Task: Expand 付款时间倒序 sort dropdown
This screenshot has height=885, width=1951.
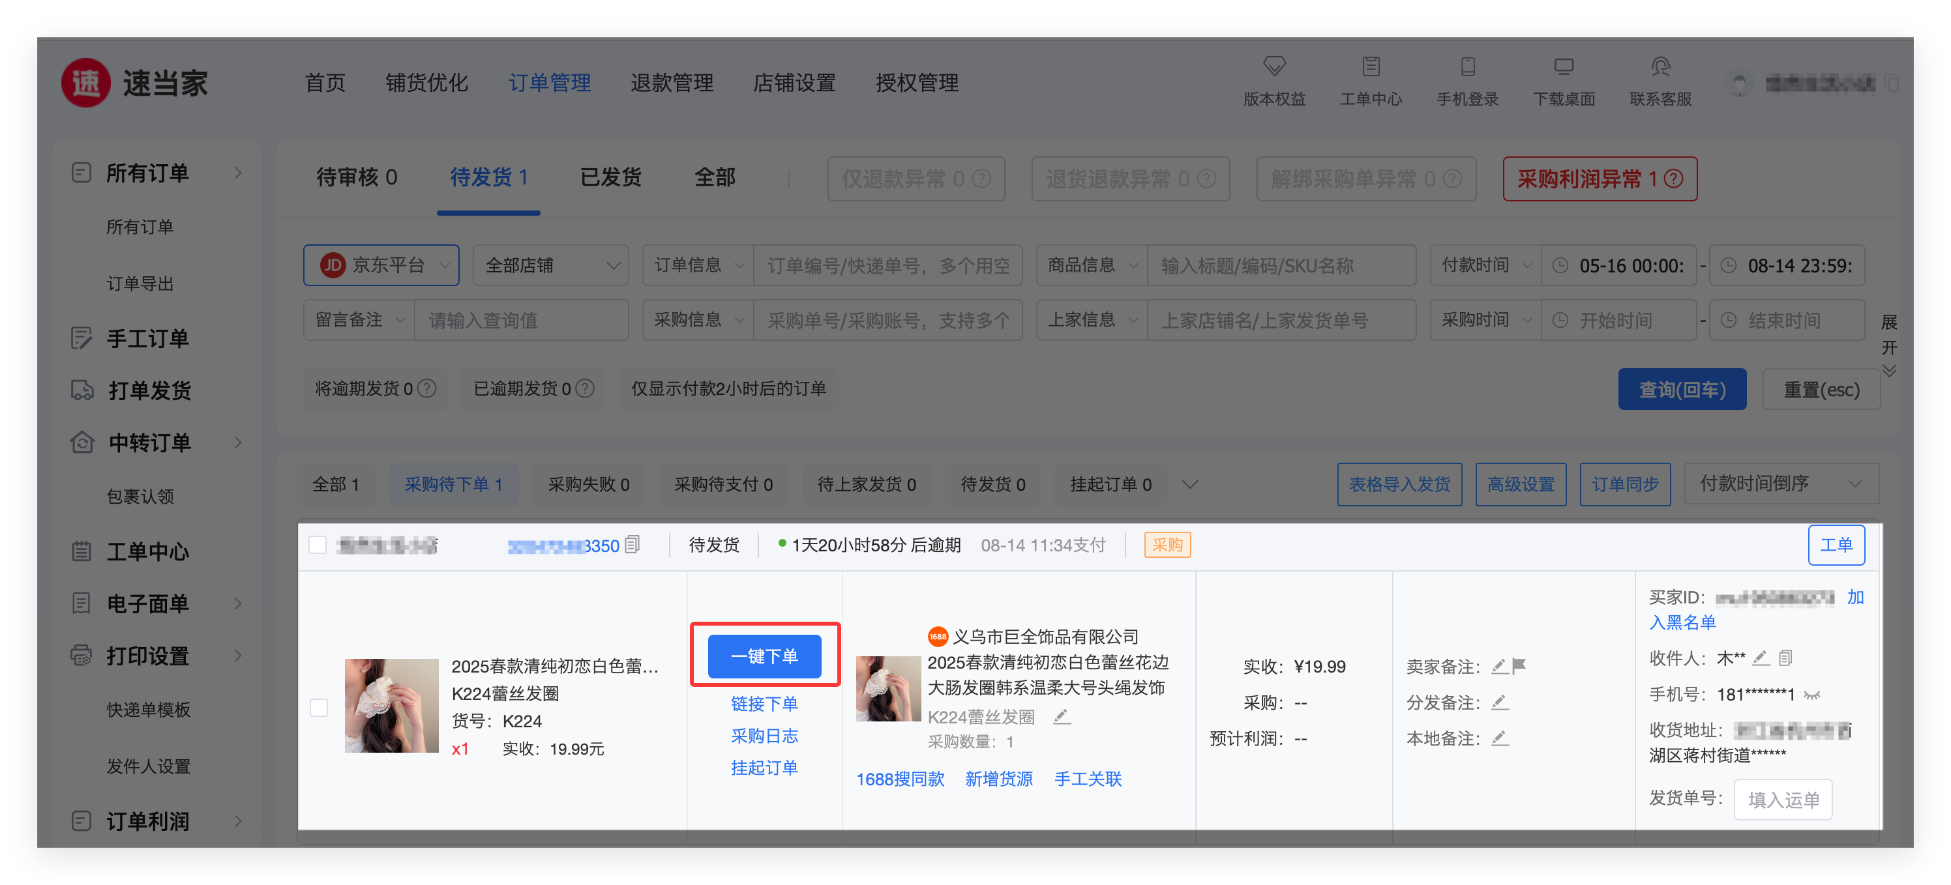Action: pos(1780,484)
